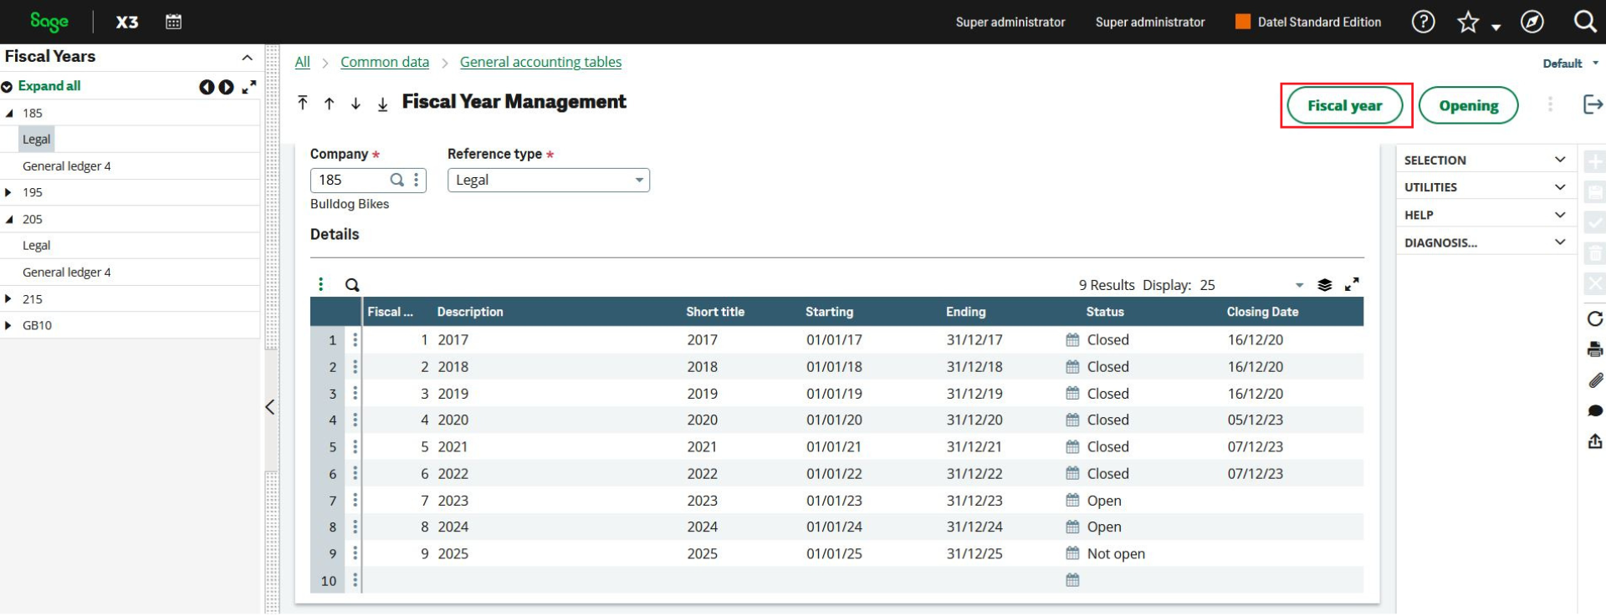Open General accounting tables breadcrumb
This screenshot has height=616, width=1606.
[540, 62]
